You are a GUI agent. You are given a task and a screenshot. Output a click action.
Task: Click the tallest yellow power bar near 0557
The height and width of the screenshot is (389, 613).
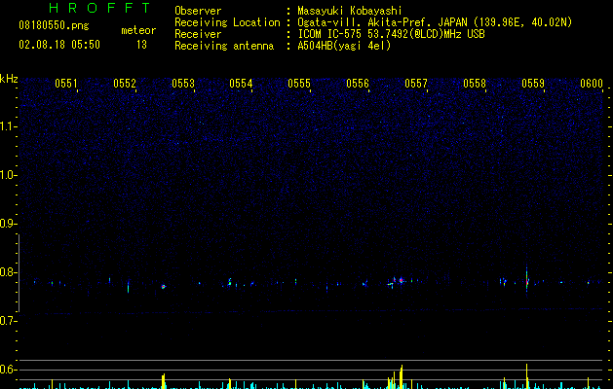(x=402, y=376)
